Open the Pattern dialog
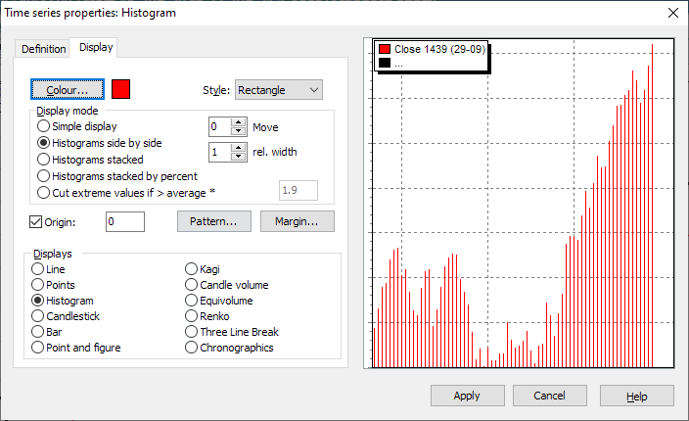 (x=214, y=221)
